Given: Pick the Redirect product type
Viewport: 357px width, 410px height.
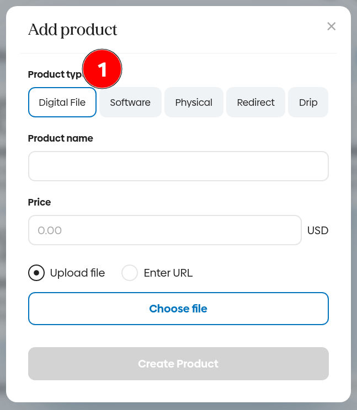Looking at the screenshot, I should tap(255, 102).
